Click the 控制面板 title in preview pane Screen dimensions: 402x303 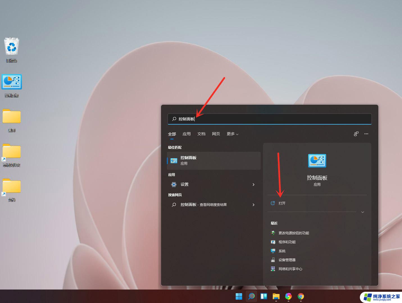pyautogui.click(x=317, y=178)
